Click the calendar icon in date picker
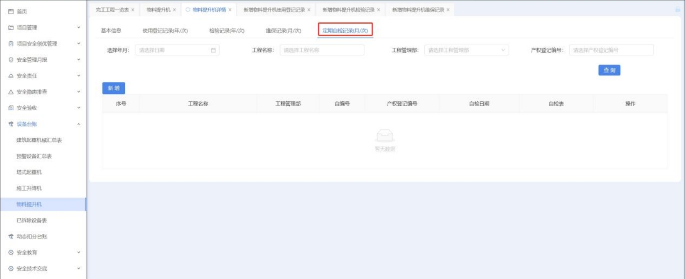 213,50
